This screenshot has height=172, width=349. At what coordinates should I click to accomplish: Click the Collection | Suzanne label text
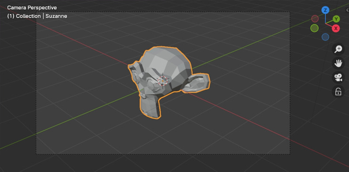point(37,16)
